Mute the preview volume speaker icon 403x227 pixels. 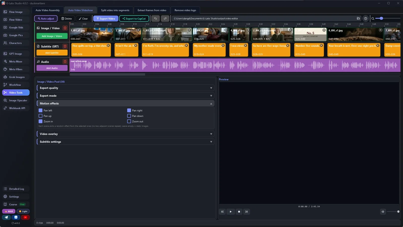[383, 212]
